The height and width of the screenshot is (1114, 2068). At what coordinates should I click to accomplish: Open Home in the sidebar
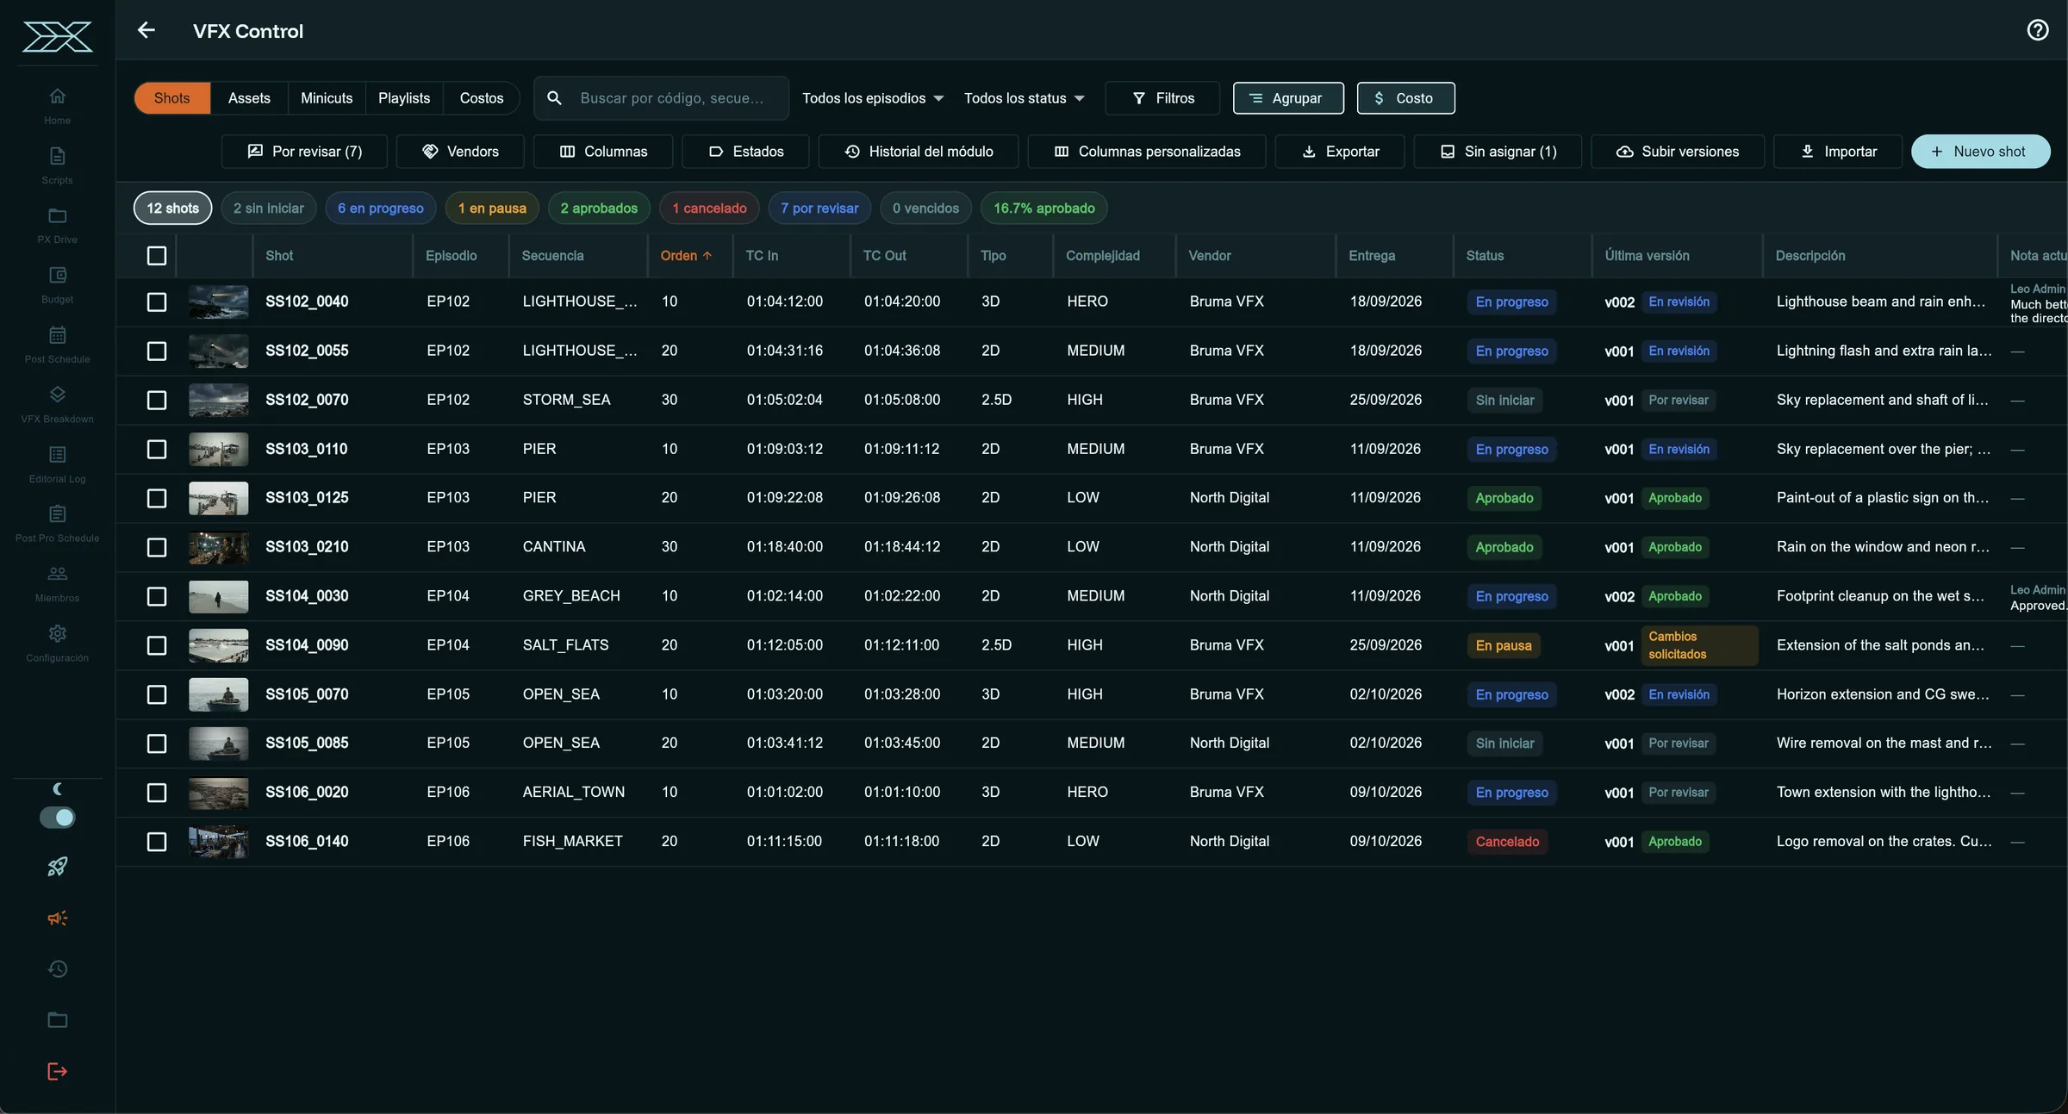(58, 106)
